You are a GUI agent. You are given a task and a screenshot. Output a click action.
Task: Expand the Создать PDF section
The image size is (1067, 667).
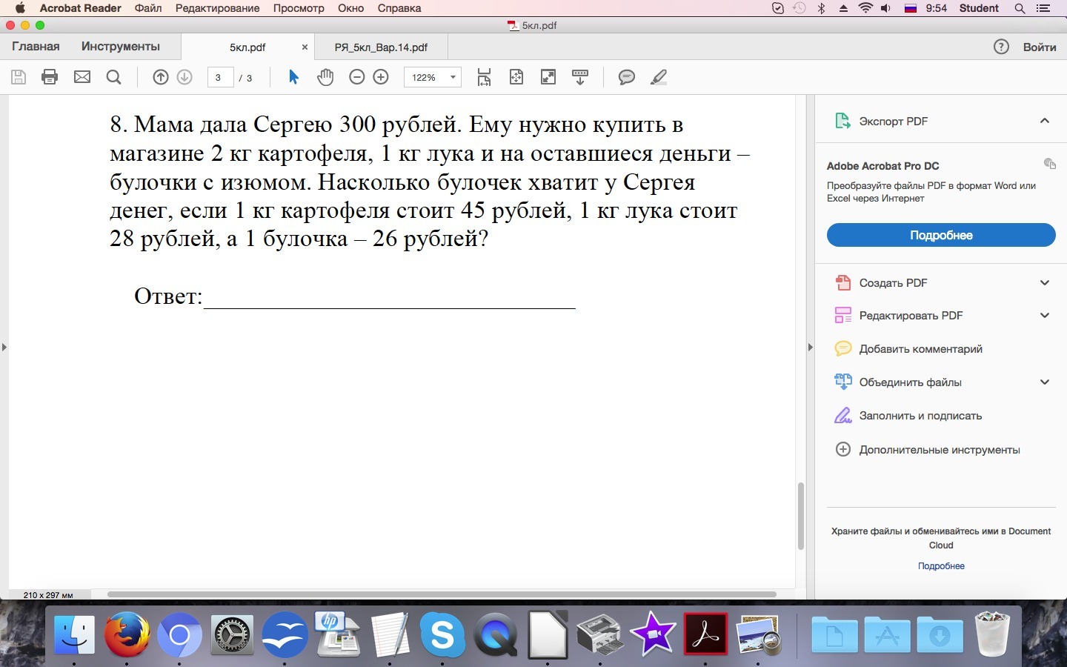click(1044, 282)
